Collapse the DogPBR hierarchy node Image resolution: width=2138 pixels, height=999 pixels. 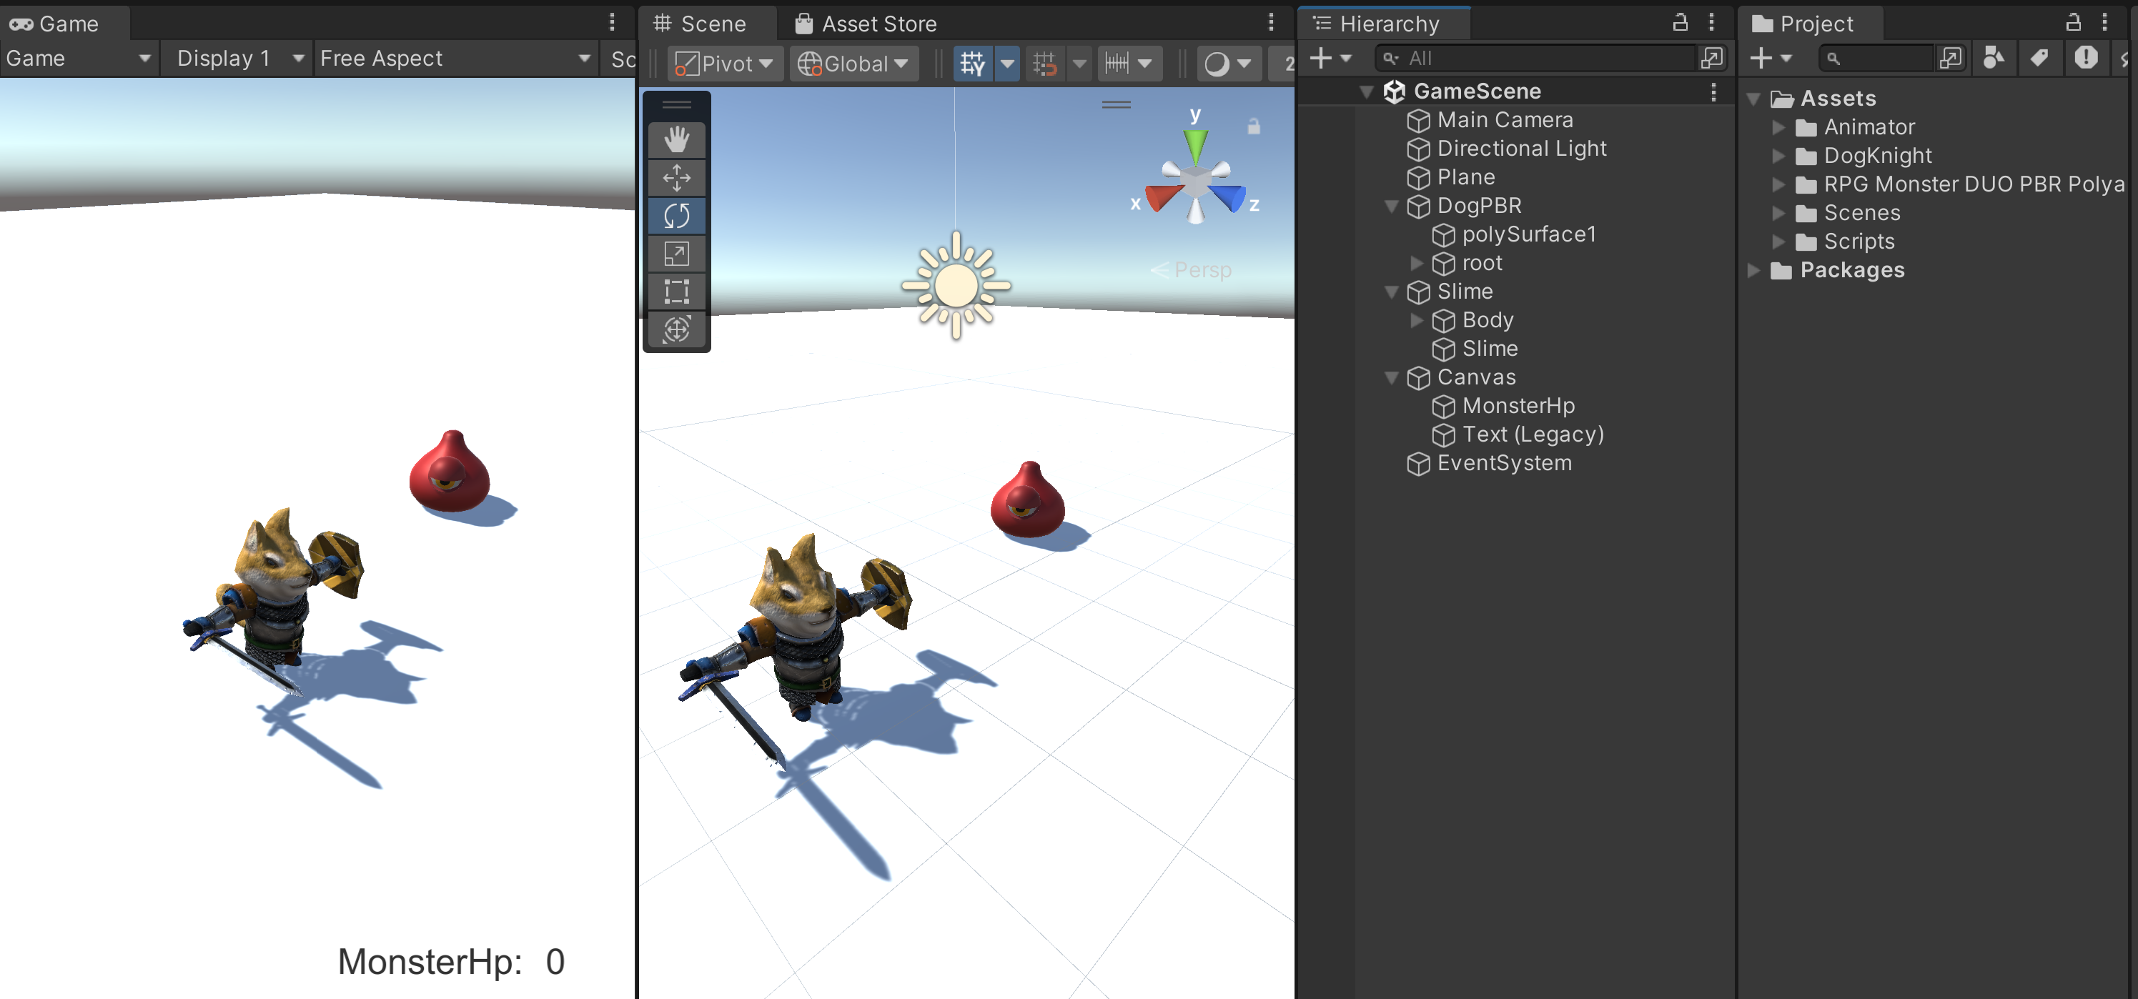click(x=1392, y=206)
